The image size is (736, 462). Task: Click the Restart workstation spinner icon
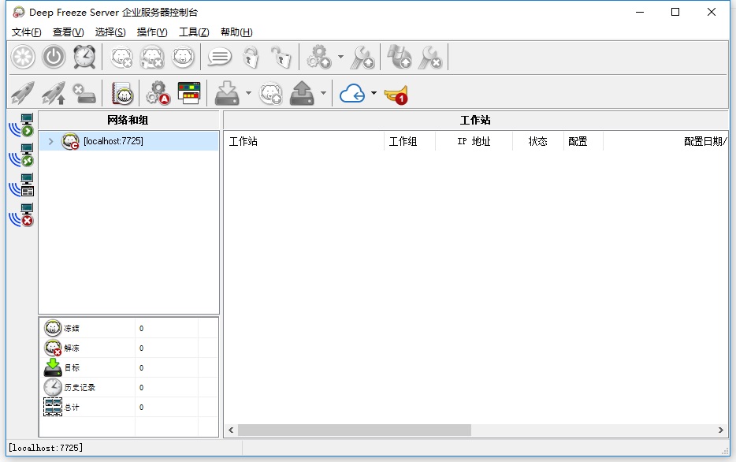pyautogui.click(x=23, y=57)
